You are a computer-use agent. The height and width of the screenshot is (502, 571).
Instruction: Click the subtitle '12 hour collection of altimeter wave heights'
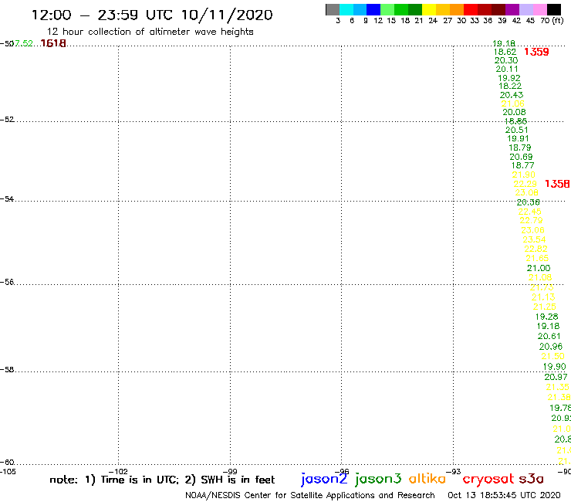(150, 32)
